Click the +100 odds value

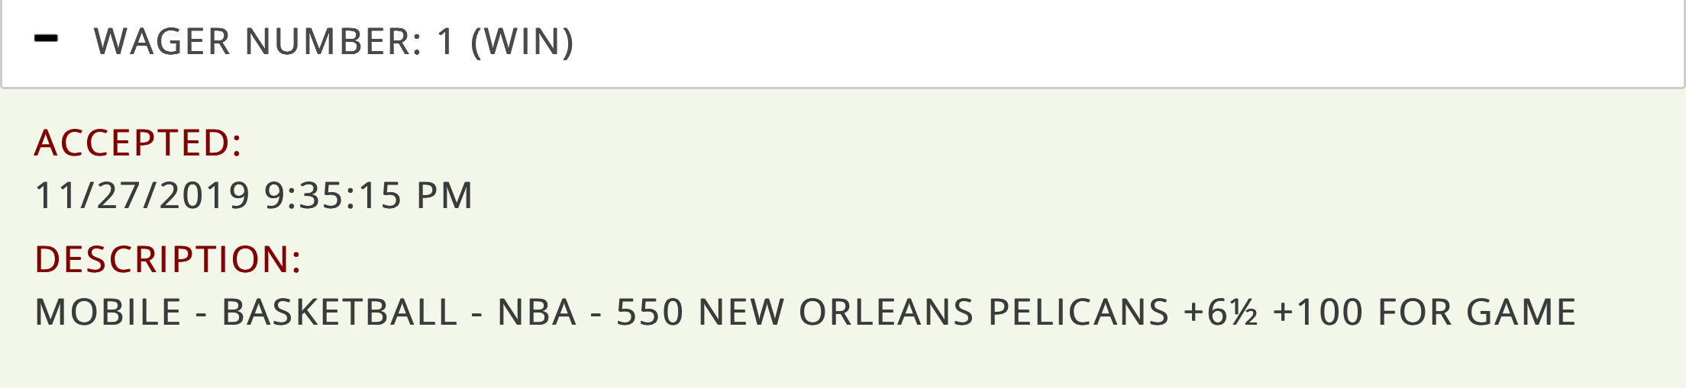tap(1318, 313)
